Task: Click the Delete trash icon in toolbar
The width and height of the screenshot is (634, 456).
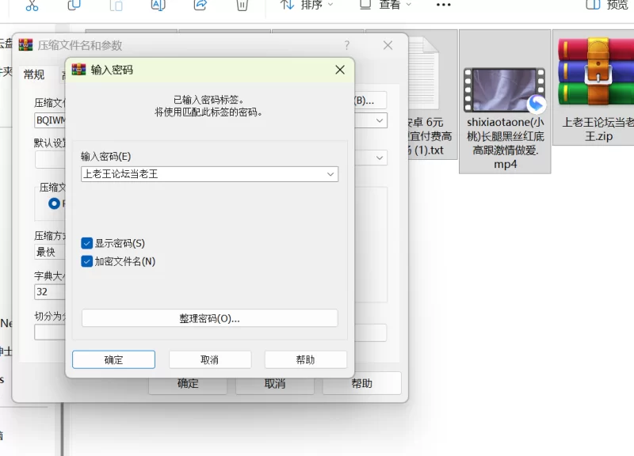Action: coord(243,6)
